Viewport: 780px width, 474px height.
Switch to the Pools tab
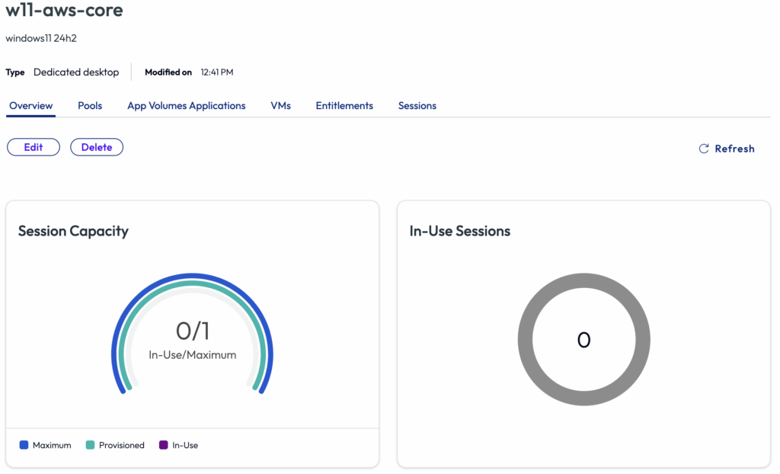point(90,106)
